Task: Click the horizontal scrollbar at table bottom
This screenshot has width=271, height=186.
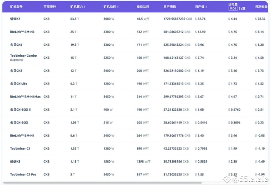Action: [102, 183]
